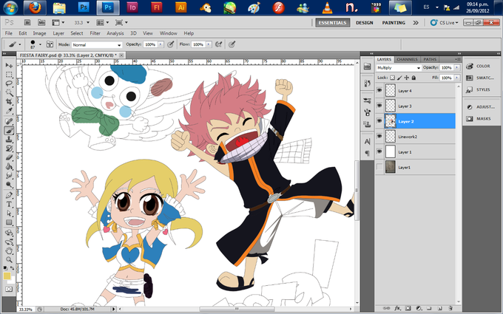Click the Layer 4 thumbnail
The height and width of the screenshot is (314, 503).
click(391, 90)
